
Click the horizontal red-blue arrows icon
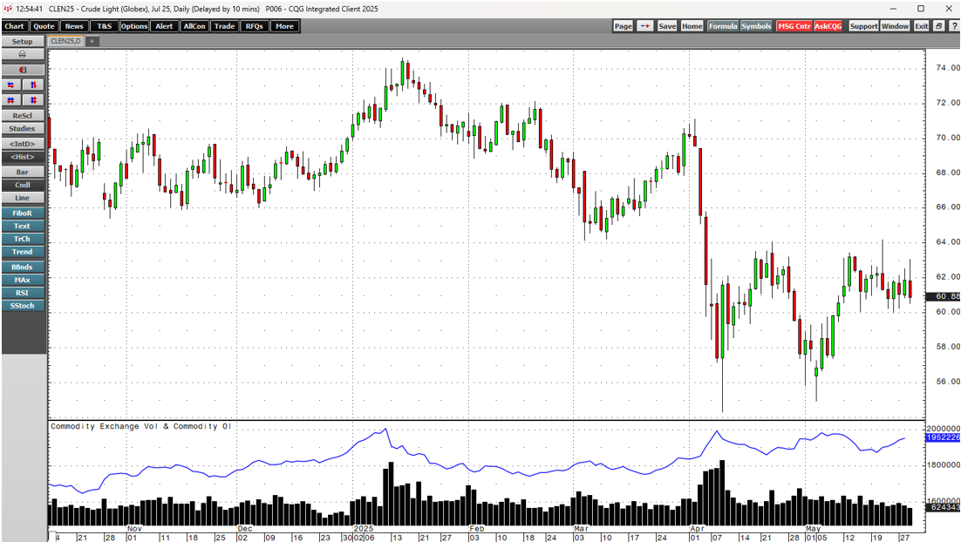click(11, 85)
